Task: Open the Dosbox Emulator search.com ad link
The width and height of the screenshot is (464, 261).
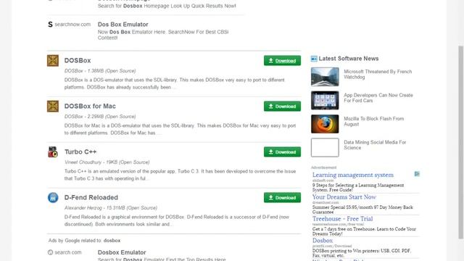Action: [x=122, y=252]
